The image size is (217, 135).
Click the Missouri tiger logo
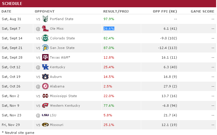(45, 125)
